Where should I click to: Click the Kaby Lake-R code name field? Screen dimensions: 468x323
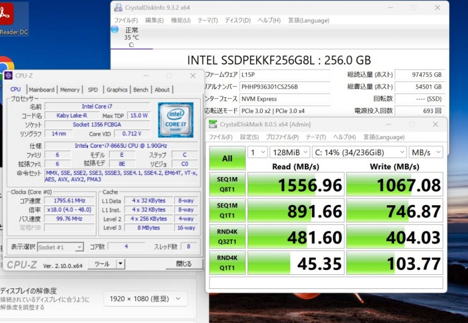click(72, 115)
